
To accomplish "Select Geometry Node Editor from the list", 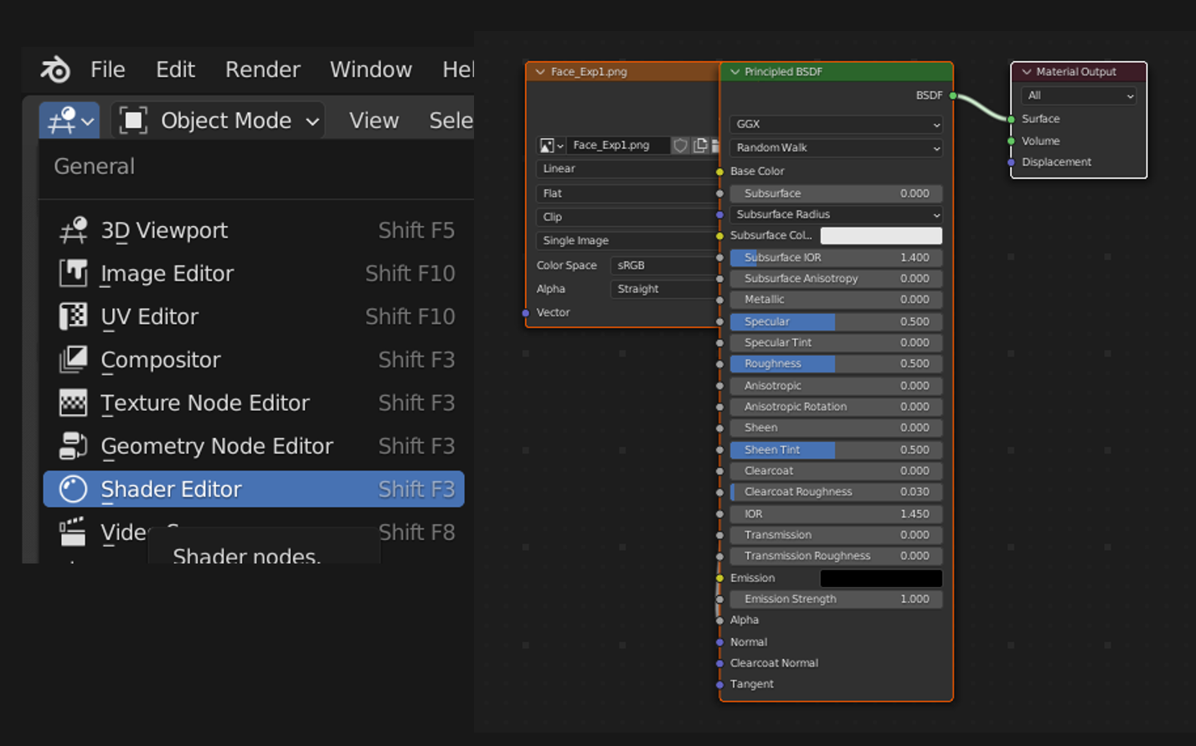I will (x=254, y=445).
